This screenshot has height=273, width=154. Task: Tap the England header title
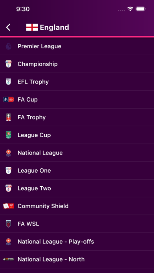55,27
